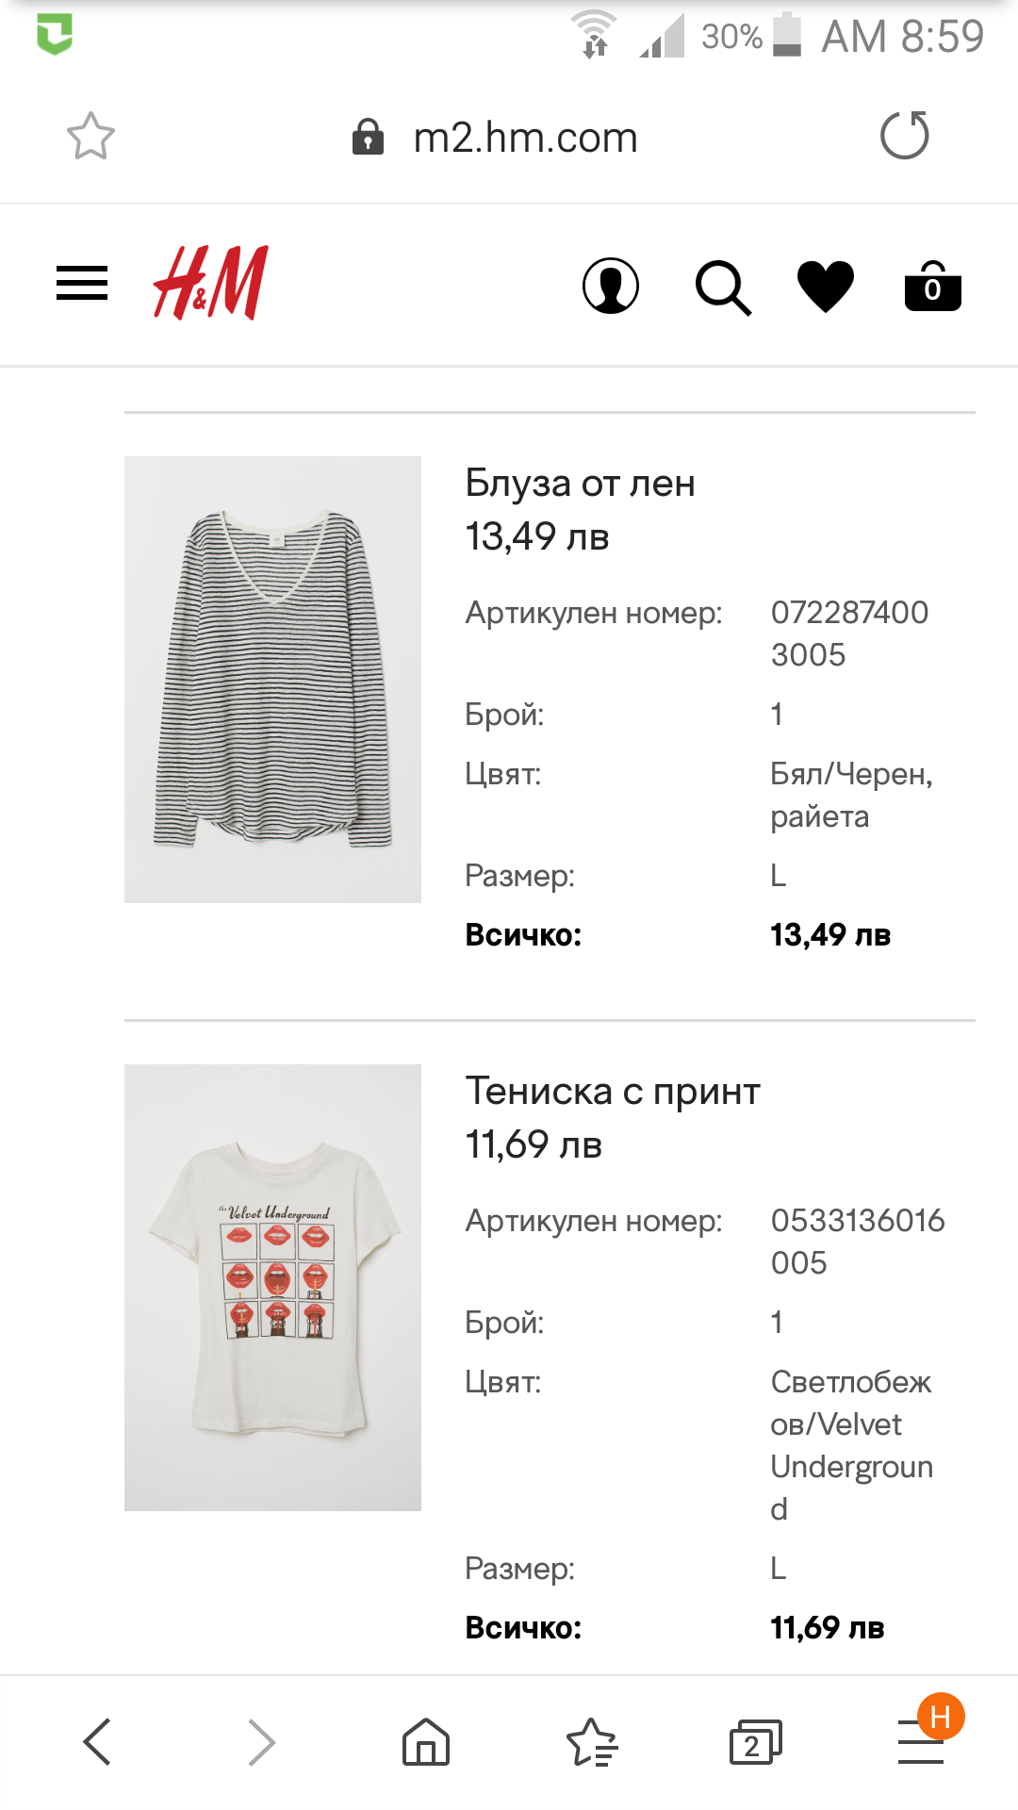Open striped linen blouse image
This screenshot has width=1018, height=1810.
272,679
